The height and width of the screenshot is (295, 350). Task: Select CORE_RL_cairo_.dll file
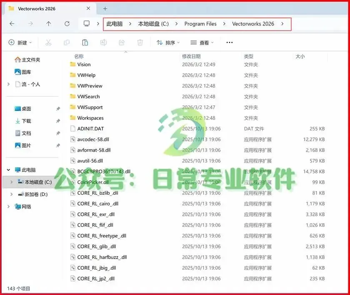94,204
